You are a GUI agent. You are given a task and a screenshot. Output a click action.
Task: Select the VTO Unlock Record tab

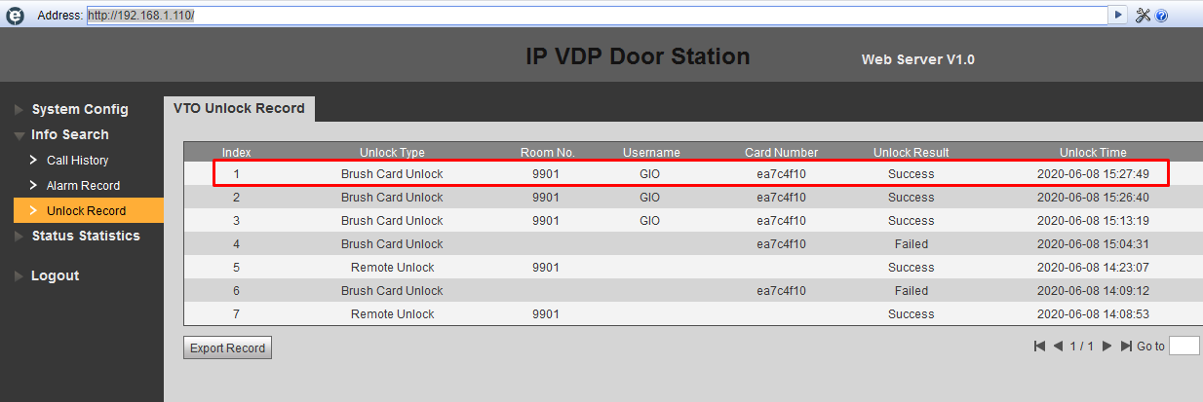(239, 109)
